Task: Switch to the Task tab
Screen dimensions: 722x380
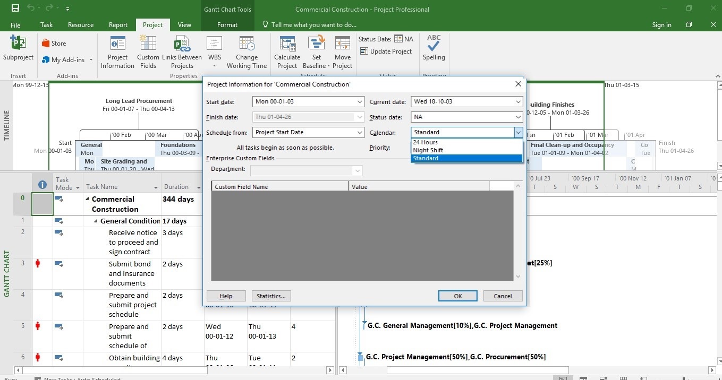Action: click(x=47, y=25)
